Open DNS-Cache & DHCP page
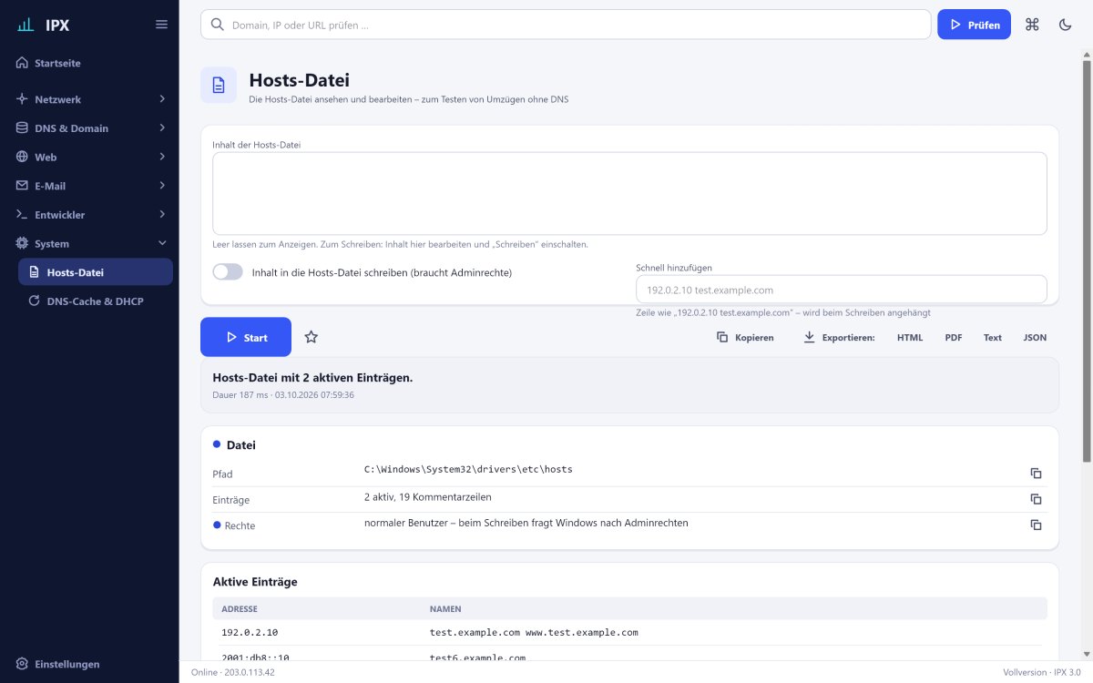This screenshot has width=1093, height=683. coord(96,301)
